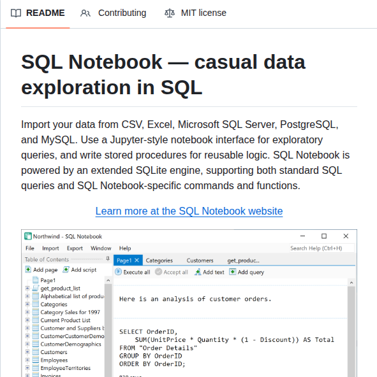Expand the Employees tree node
Viewport: 377px width, 377px height.
tap(27, 360)
